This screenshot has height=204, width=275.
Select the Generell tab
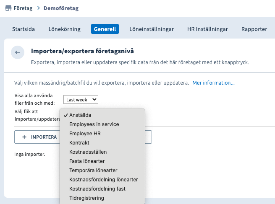point(105,29)
